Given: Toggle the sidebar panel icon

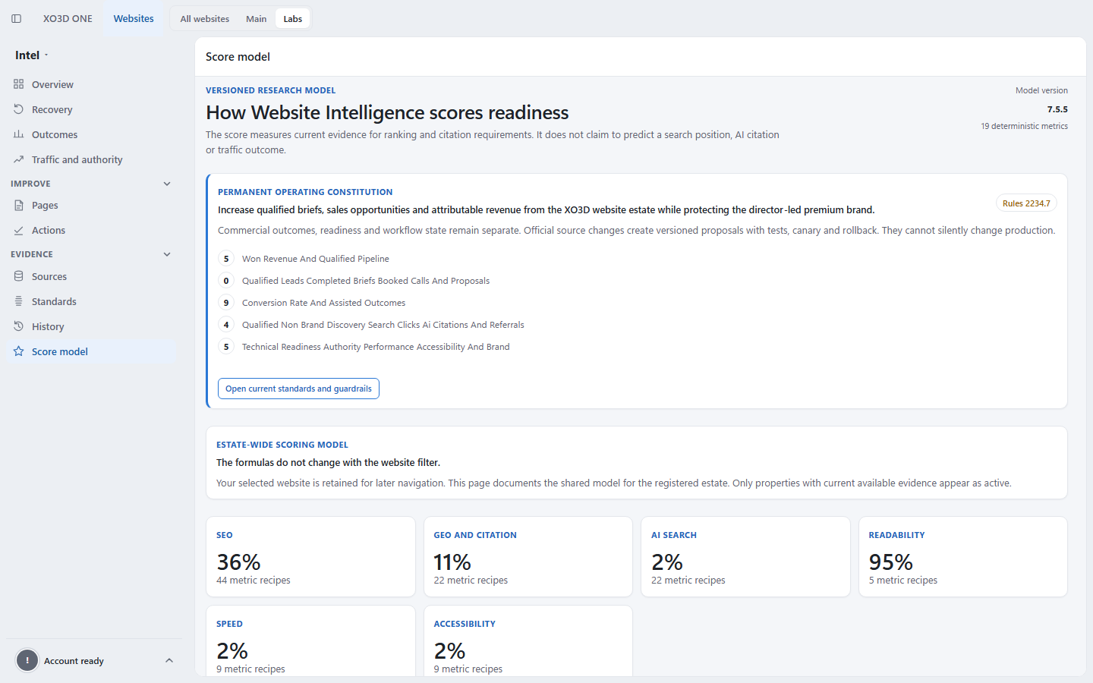Looking at the screenshot, I should coord(17,19).
